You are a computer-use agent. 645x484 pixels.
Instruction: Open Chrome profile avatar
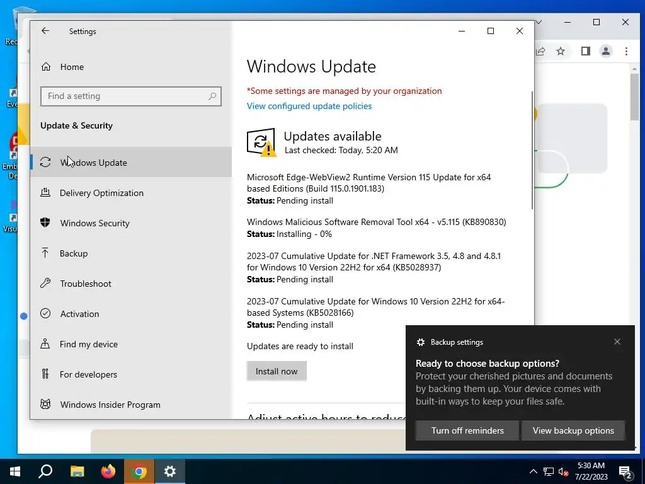605,51
